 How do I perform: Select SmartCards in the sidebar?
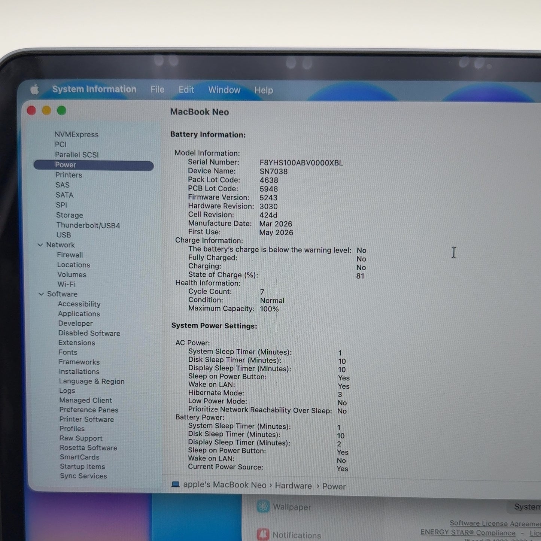tap(80, 457)
